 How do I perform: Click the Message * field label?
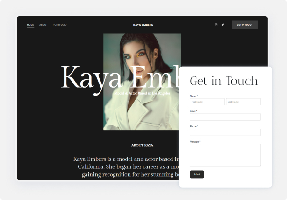[195, 142]
